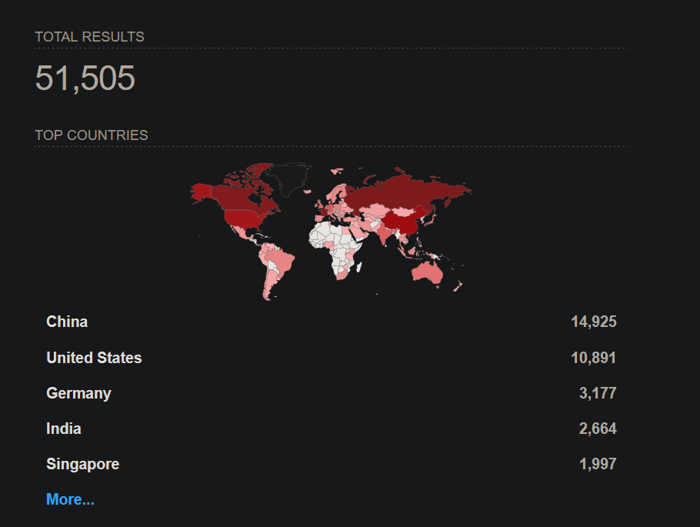The height and width of the screenshot is (527, 700).
Task: Click the 1,997 Singapore result count
Action: click(598, 464)
